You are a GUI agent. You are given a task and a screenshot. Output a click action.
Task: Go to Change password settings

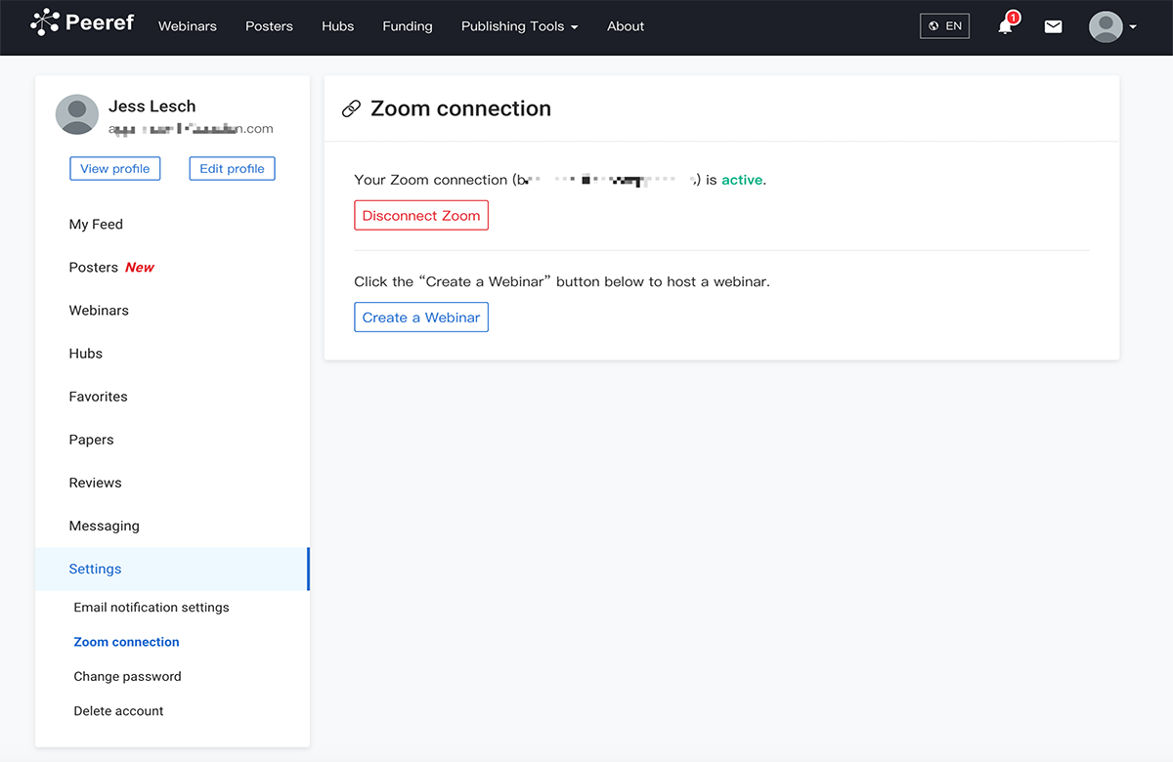pos(127,676)
